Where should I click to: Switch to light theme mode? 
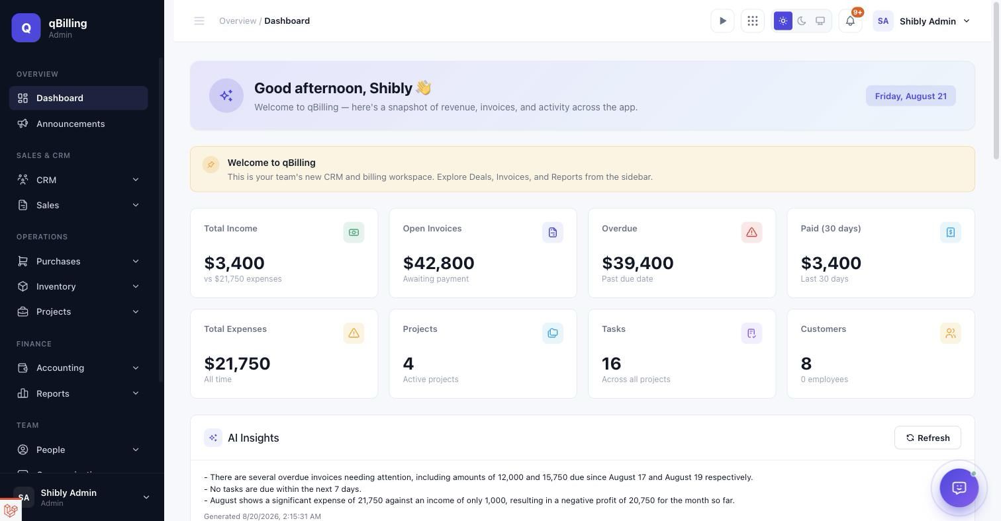(x=783, y=21)
